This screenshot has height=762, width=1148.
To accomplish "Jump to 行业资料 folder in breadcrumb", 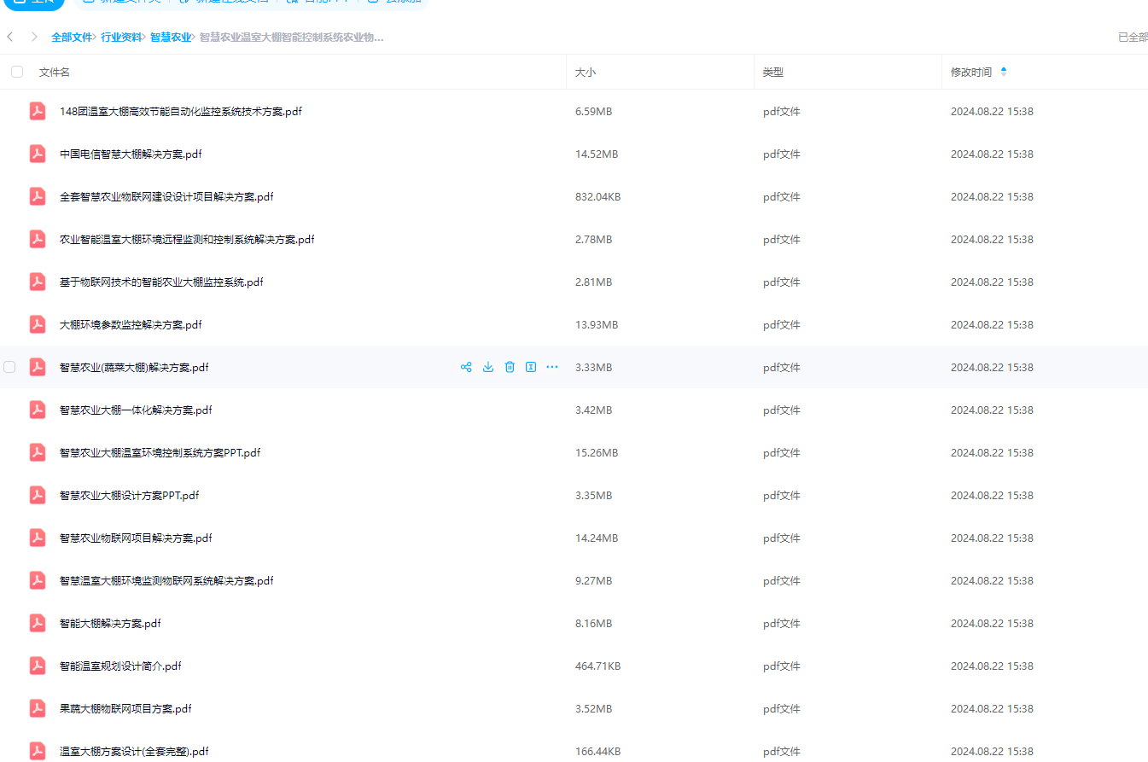I will click(x=121, y=38).
